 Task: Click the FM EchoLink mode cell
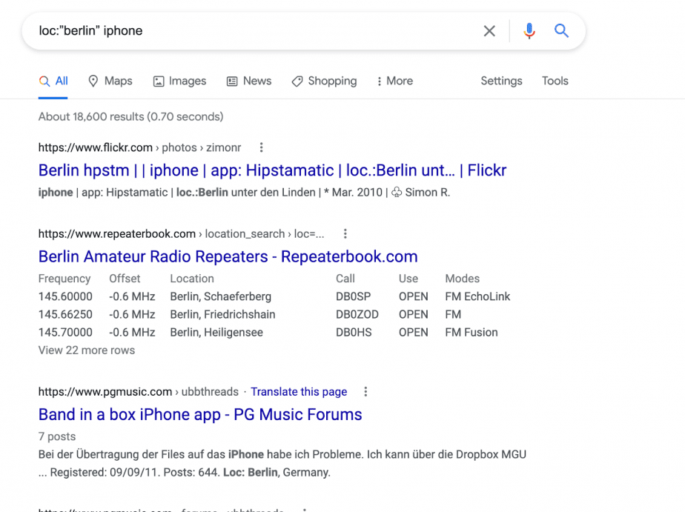point(477,297)
